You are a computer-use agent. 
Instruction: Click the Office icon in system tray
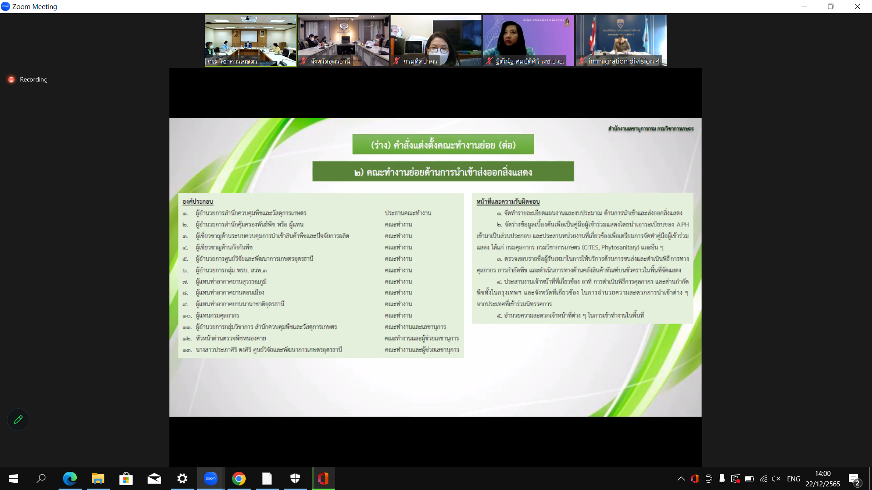pos(695,479)
